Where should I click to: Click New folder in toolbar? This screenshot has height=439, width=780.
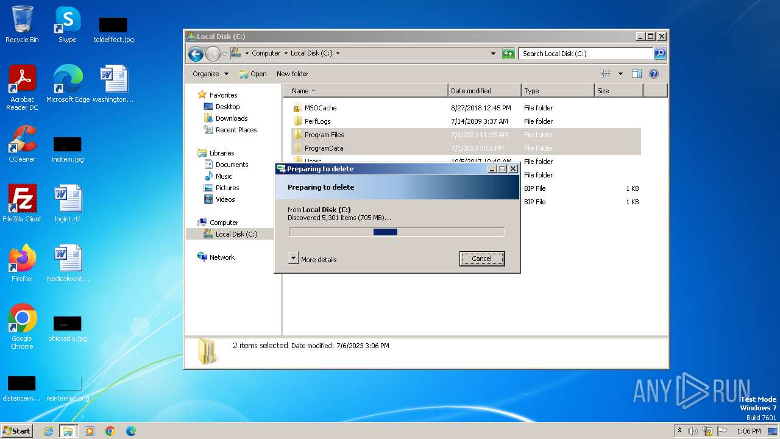point(292,74)
